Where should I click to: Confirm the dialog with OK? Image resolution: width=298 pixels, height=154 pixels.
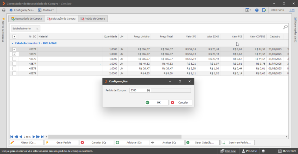click(x=157, y=103)
